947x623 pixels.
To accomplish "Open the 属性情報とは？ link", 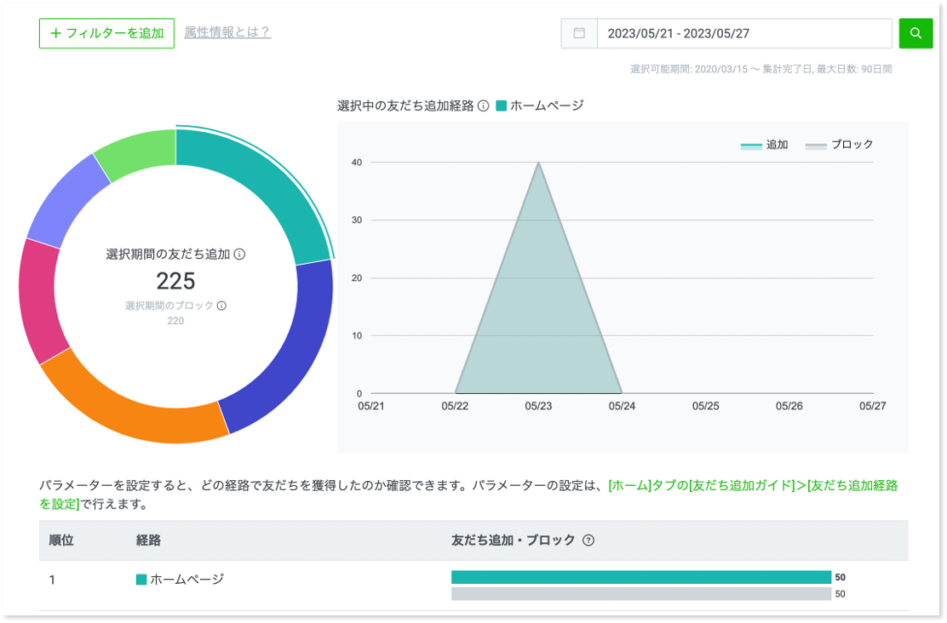I will tap(227, 32).
